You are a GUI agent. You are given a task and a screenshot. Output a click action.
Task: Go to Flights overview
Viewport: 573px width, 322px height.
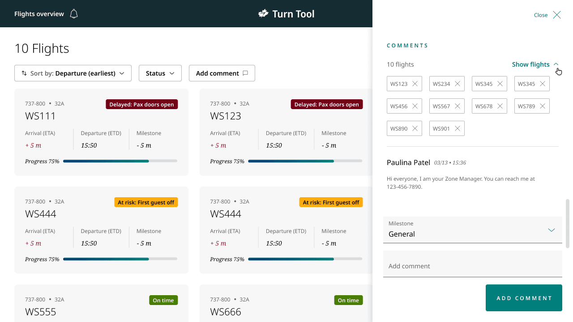point(39,14)
